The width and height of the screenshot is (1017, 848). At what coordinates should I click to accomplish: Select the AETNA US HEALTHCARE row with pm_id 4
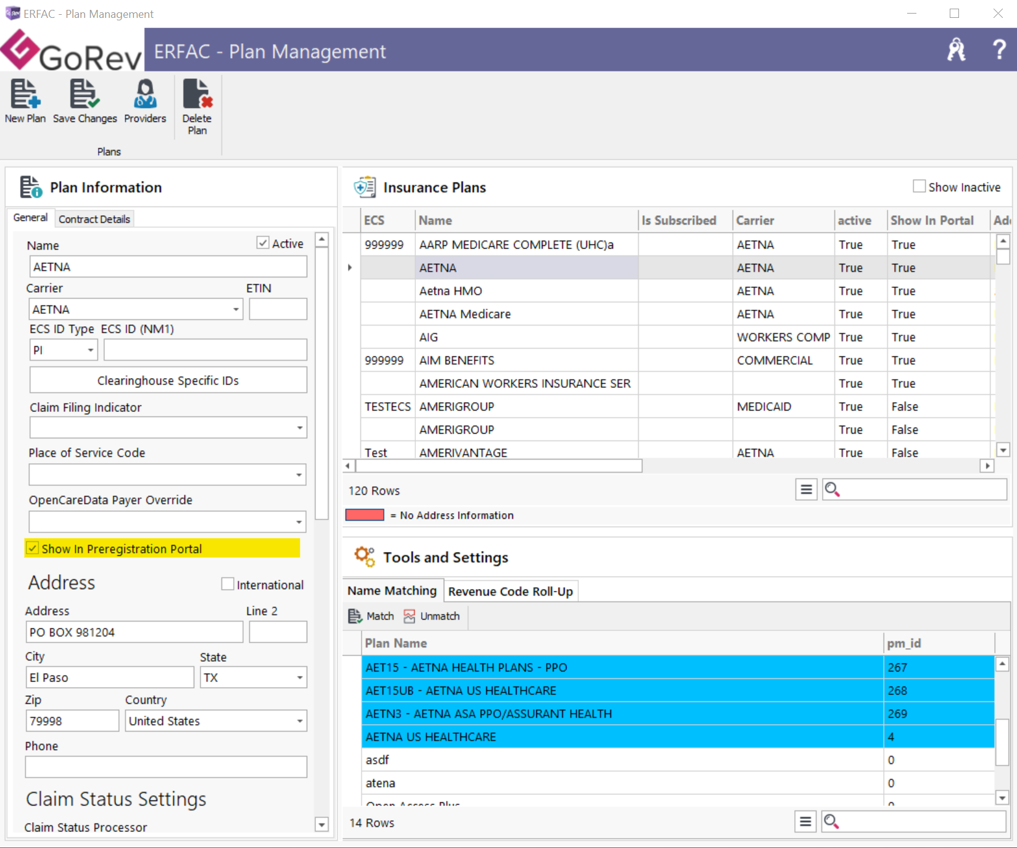tap(678, 736)
